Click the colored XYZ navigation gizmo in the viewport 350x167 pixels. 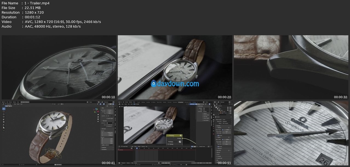pyautogui.click(x=97, y=110)
